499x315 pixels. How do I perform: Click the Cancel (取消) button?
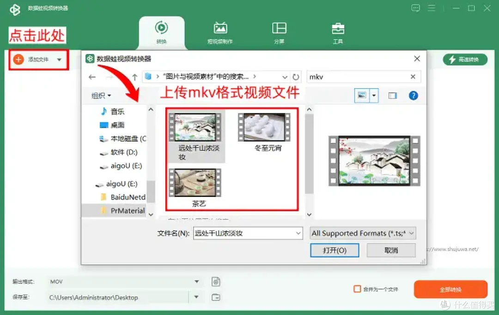(391, 250)
